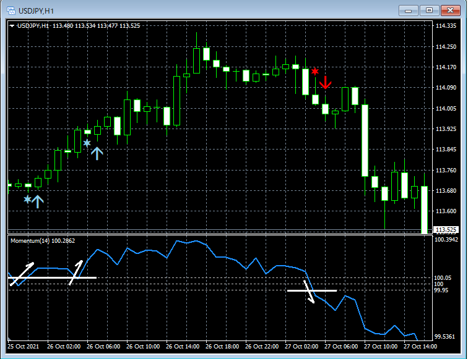Click the 27 Oct 06:00 time axis label

point(341,347)
